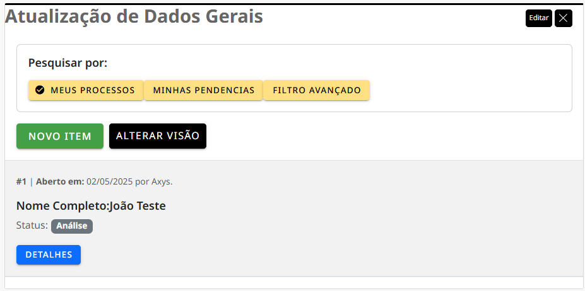
Task: Click the MINHAS PENDENCIAS text label
Action: (x=204, y=90)
